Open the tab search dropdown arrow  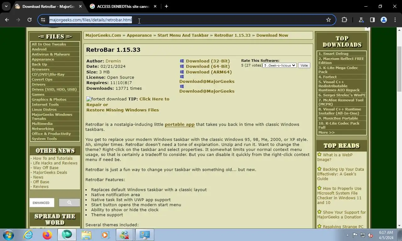click(x=6, y=6)
